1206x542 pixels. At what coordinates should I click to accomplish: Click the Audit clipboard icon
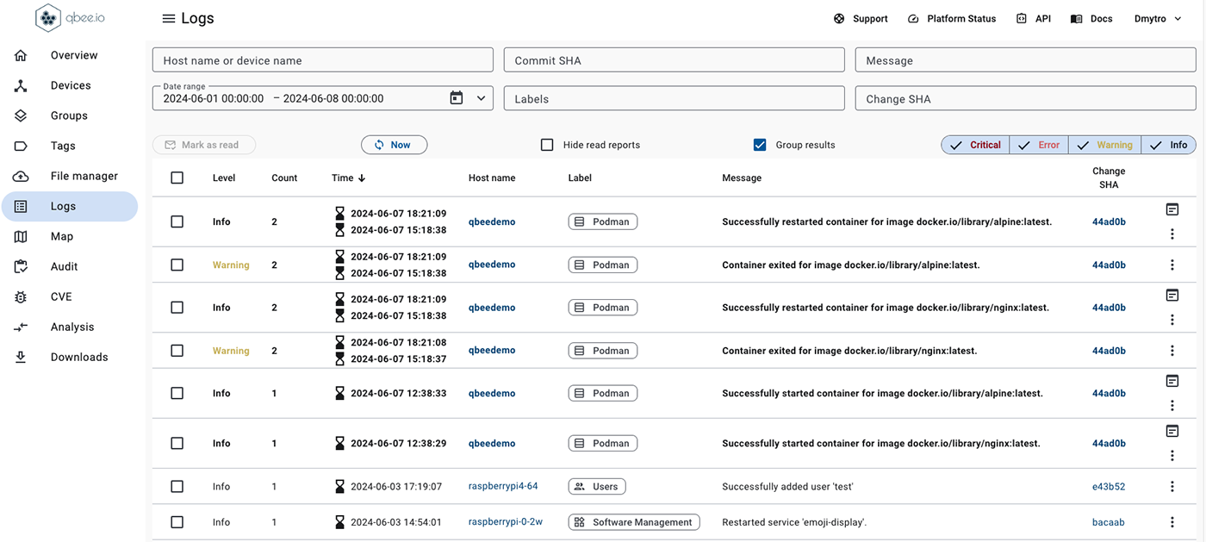click(21, 266)
